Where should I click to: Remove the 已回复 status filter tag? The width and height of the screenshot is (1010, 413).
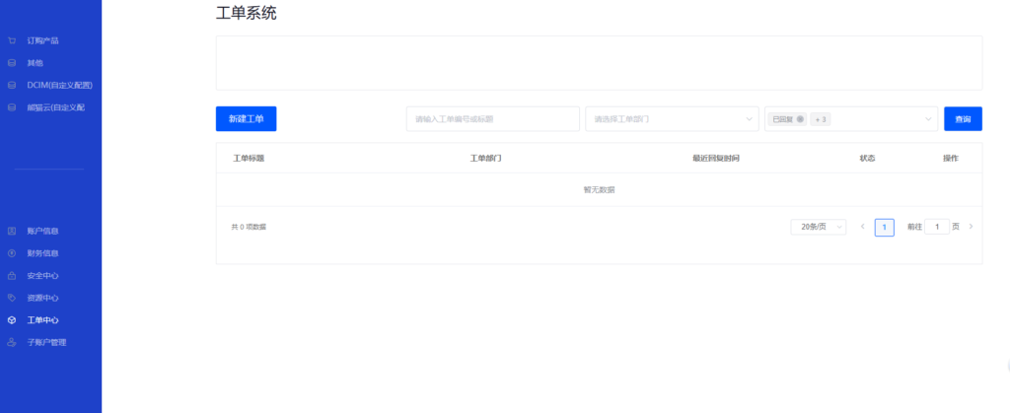[800, 119]
